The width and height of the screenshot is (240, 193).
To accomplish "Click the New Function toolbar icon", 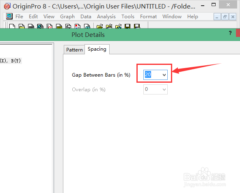I will click(68, 26).
